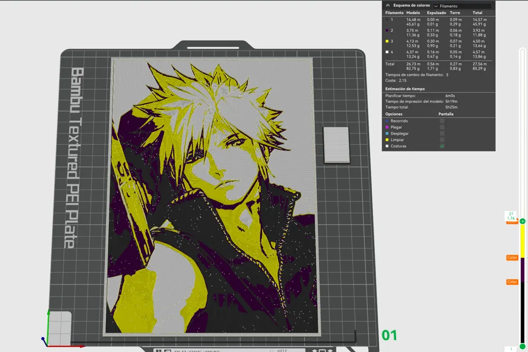Click the model print time 5h19m
Image resolution: width=528 pixels, height=352 pixels.
pyautogui.click(x=451, y=101)
